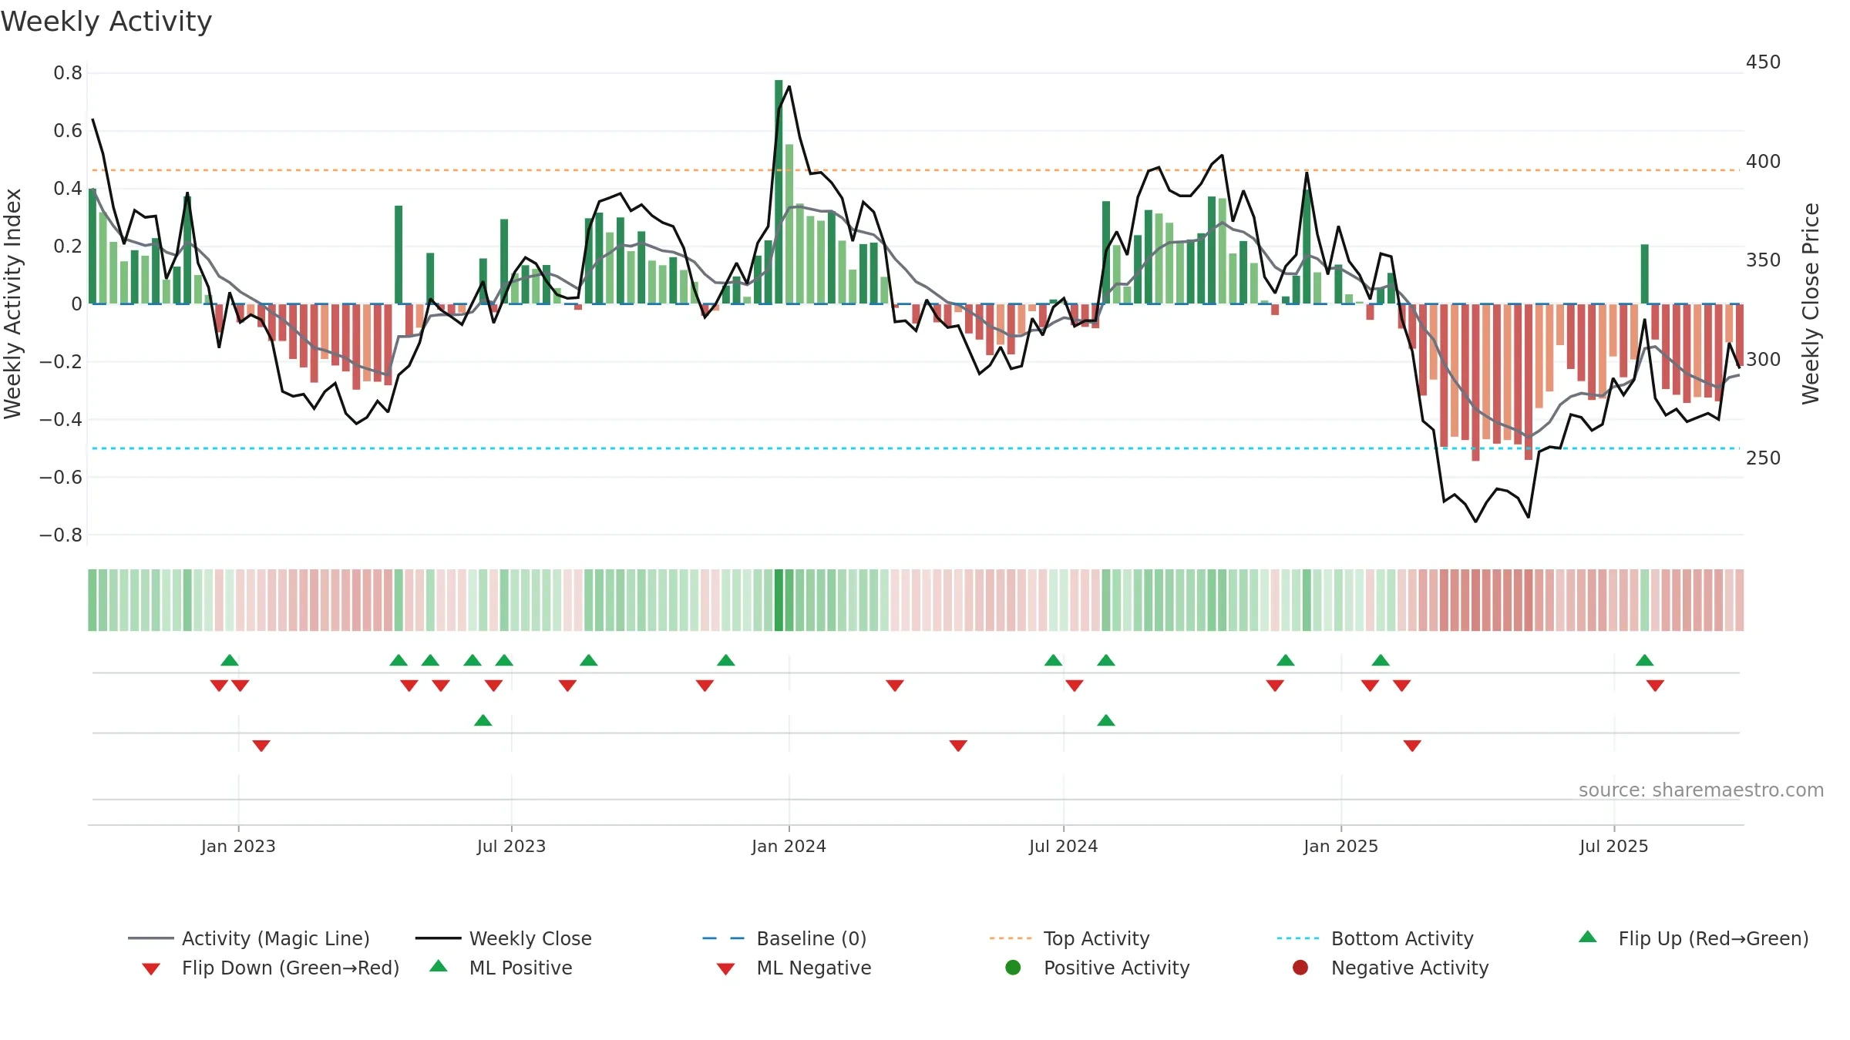Click the isolated green bar after Jul 2025
1850x1040 pixels.
(1644, 274)
